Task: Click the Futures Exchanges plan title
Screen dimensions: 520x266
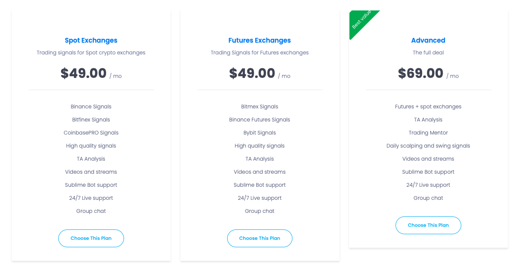Action: tap(259, 40)
